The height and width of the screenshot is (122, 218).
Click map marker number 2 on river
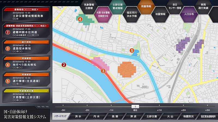coord(64,65)
